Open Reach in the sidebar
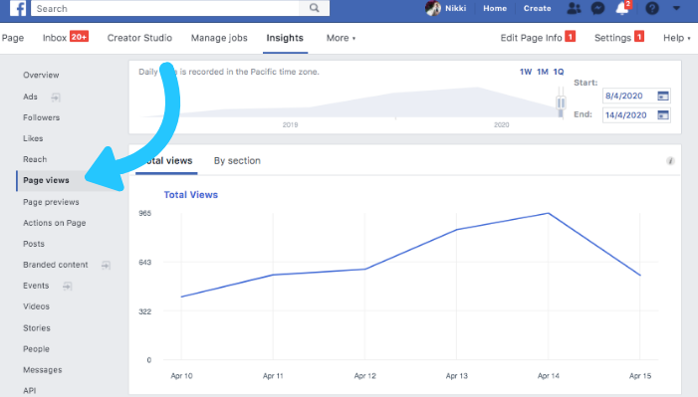698x397 pixels. [35, 159]
